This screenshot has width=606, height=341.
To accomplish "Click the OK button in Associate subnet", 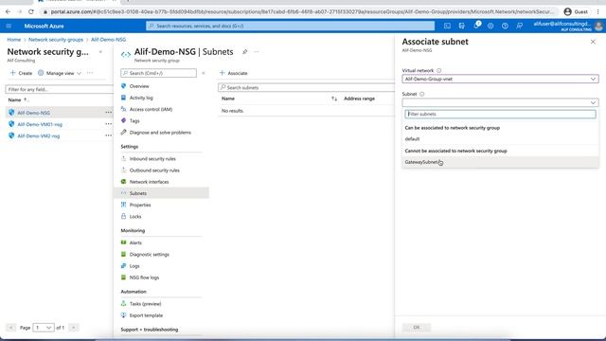I will tap(417, 327).
